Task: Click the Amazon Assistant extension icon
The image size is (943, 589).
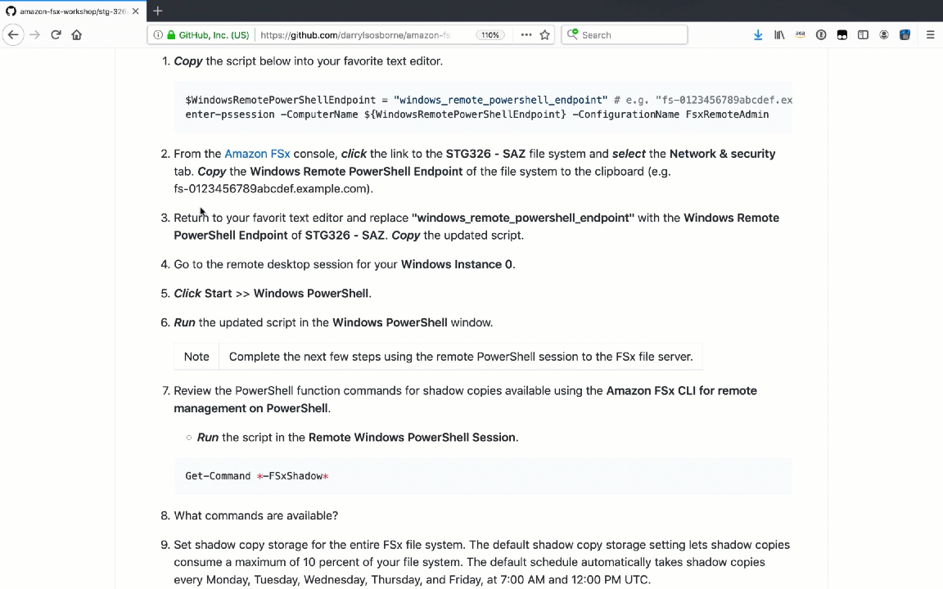Action: point(800,35)
